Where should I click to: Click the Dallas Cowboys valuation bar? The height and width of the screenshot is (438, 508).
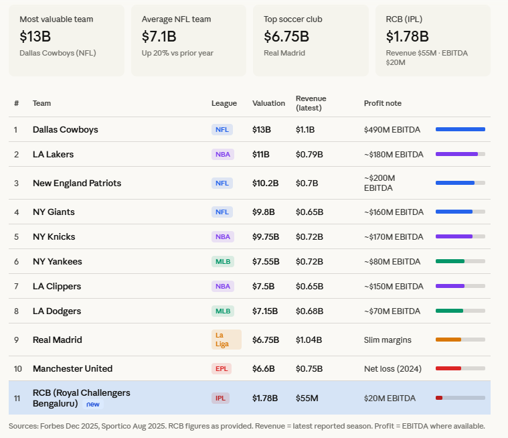point(460,129)
